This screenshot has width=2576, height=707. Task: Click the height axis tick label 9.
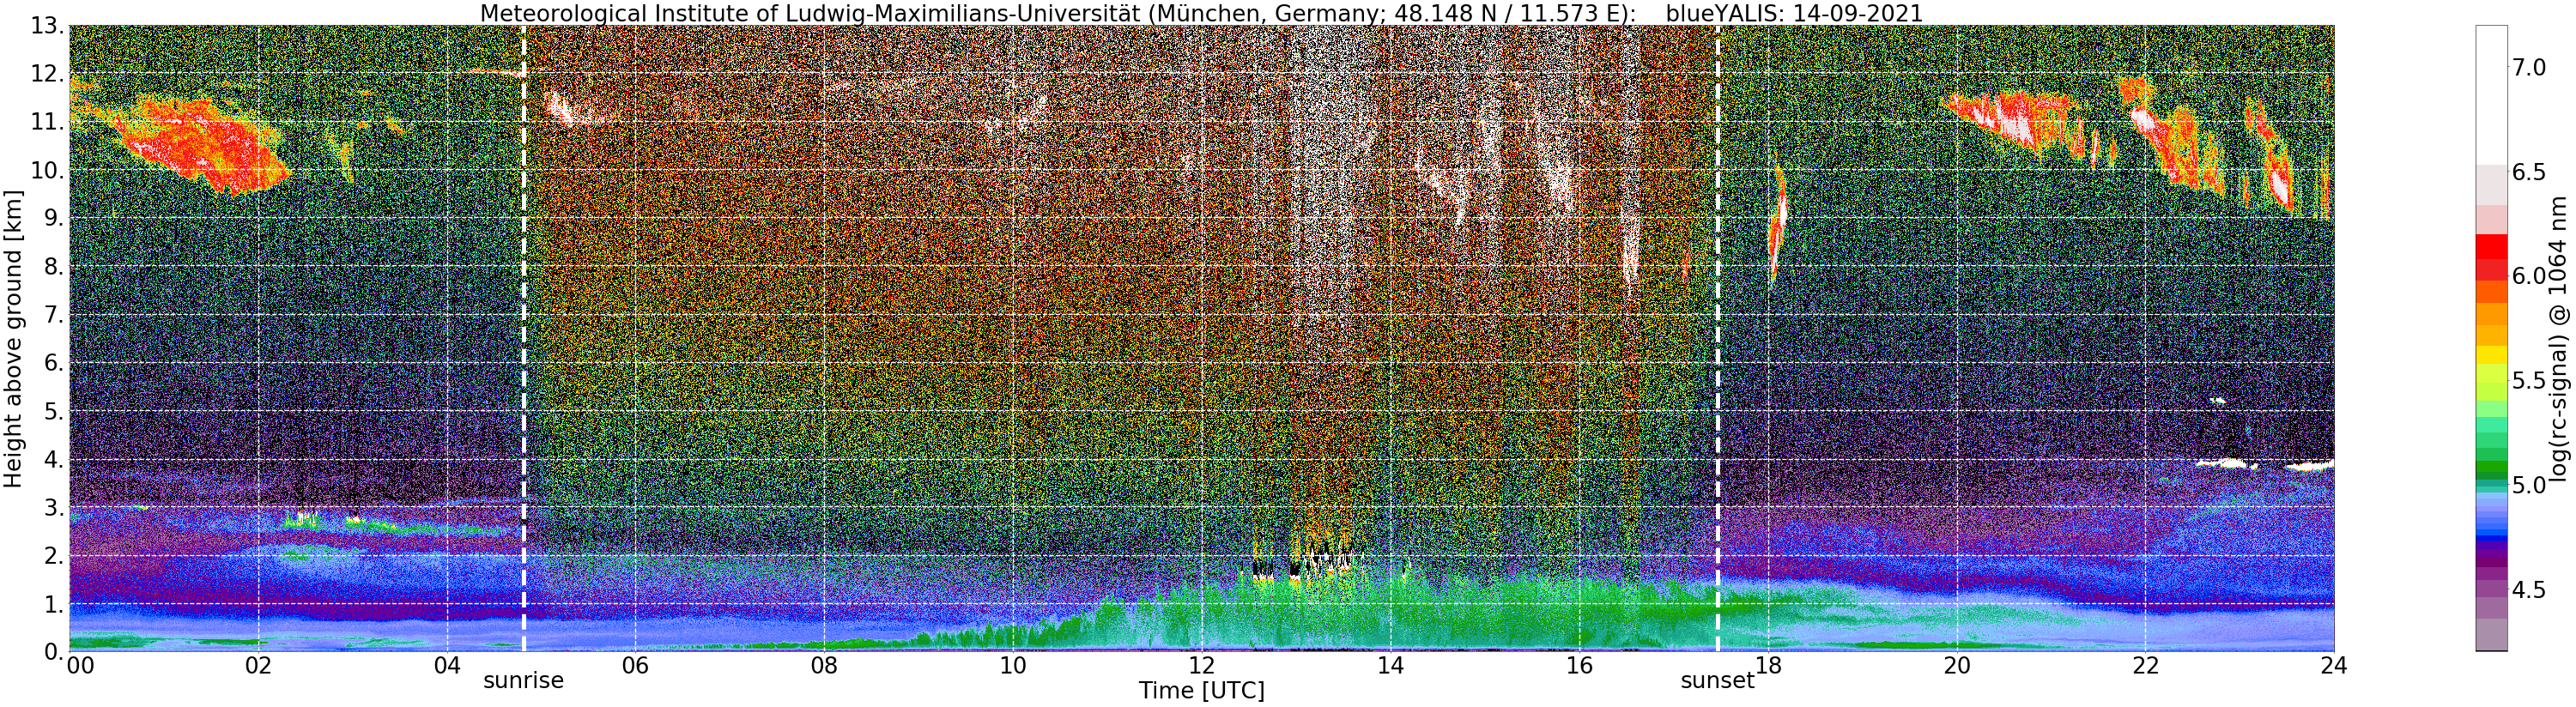(x=54, y=218)
